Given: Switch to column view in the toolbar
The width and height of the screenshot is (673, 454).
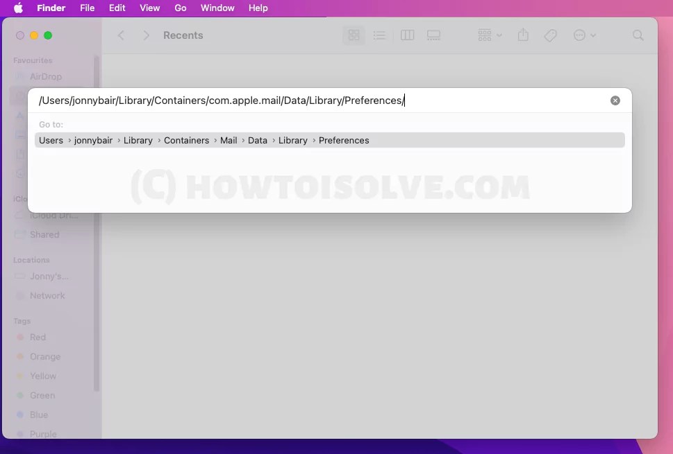Looking at the screenshot, I should 407,35.
